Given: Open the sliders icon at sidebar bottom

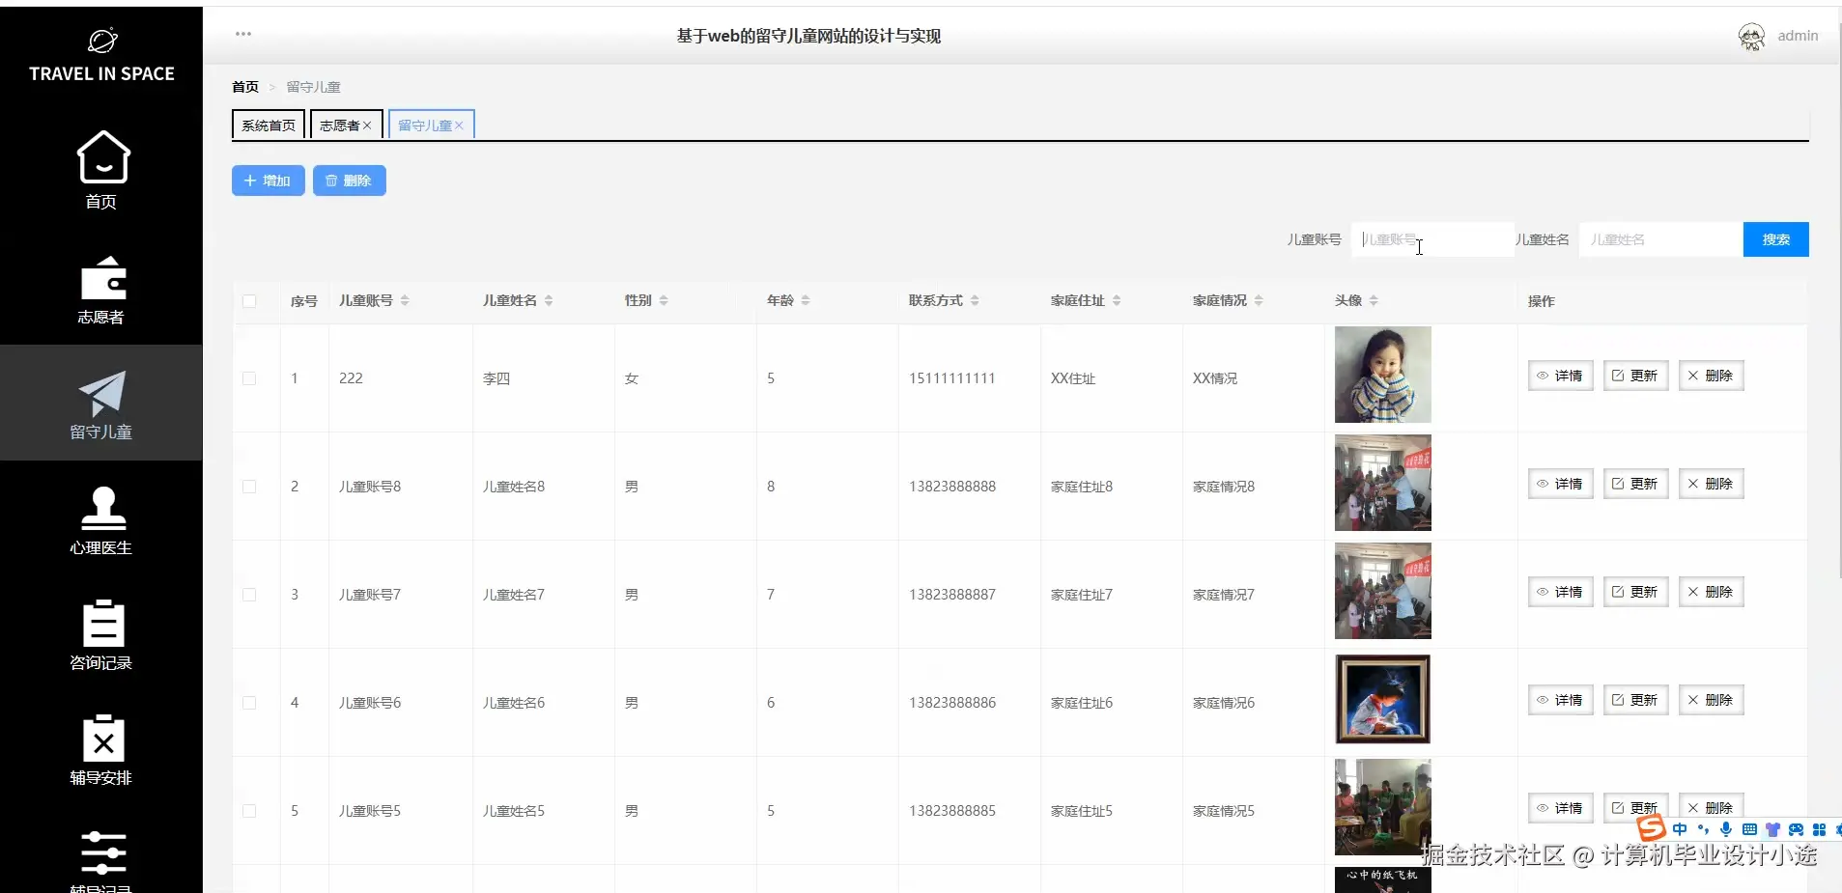Looking at the screenshot, I should [103, 852].
